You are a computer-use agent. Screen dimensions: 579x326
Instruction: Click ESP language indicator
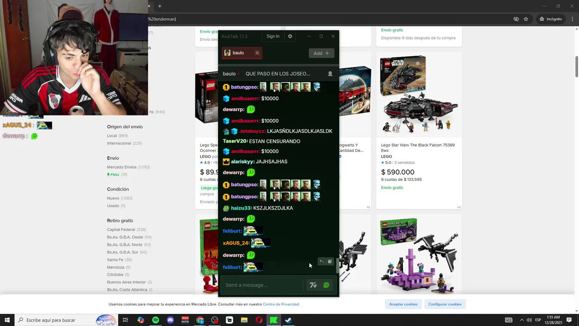point(538,320)
